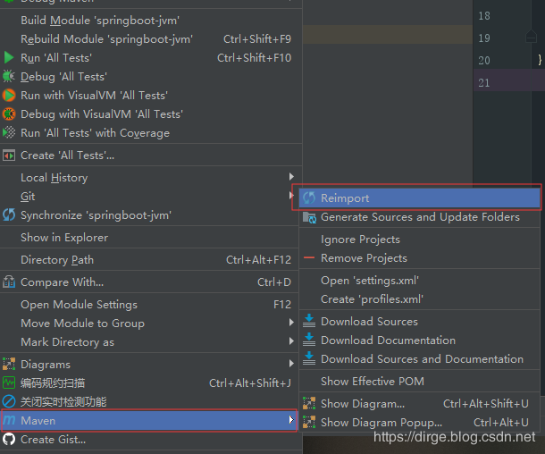This screenshot has height=454, width=545.
Task: Click the Download Sources and Documentation icon
Action: [309, 358]
